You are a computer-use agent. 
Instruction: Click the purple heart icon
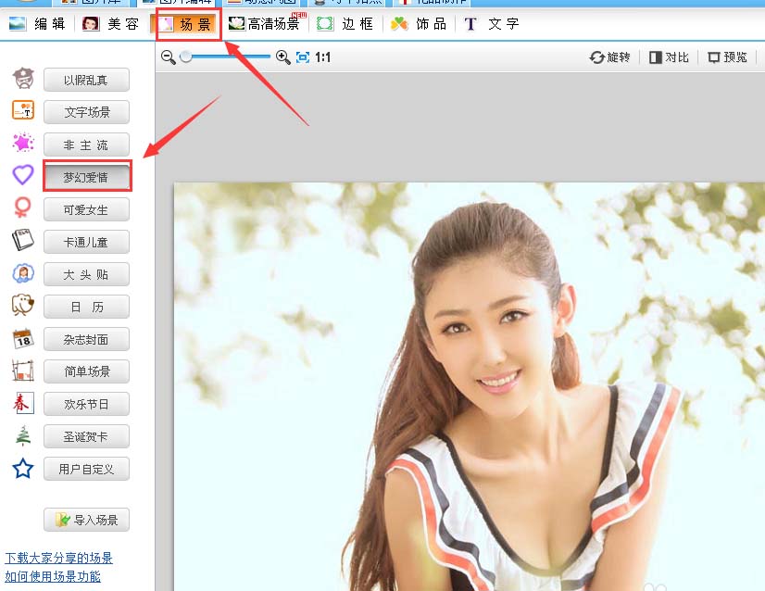[23, 175]
